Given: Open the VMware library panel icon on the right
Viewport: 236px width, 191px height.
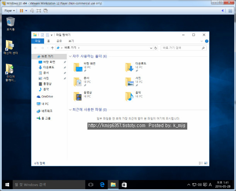Looking at the screenshot, I should click(x=230, y=11).
